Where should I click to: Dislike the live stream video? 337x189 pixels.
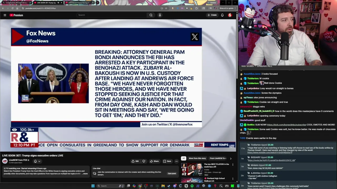(x=144, y=161)
